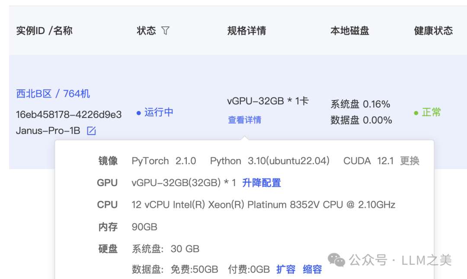The image size is (467, 279).
Task: Click the 本地磁盘 column header
Action: [350, 31]
